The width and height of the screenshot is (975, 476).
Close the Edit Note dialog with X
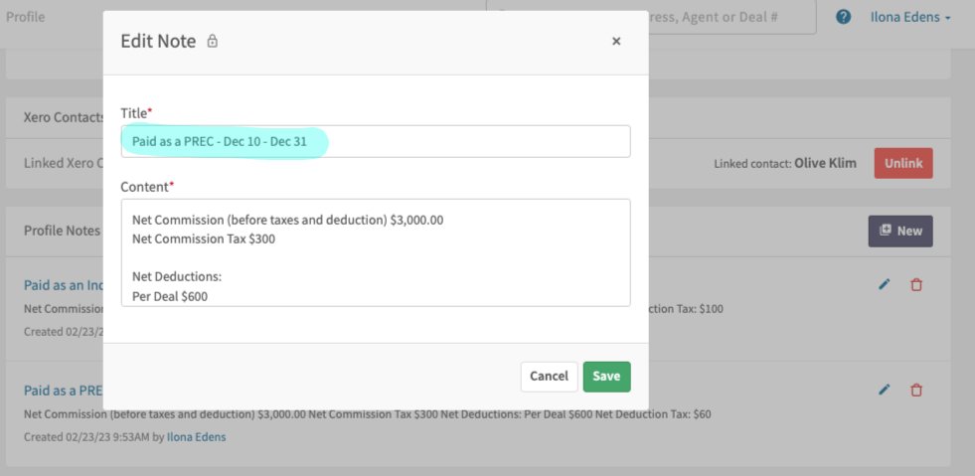pos(616,41)
